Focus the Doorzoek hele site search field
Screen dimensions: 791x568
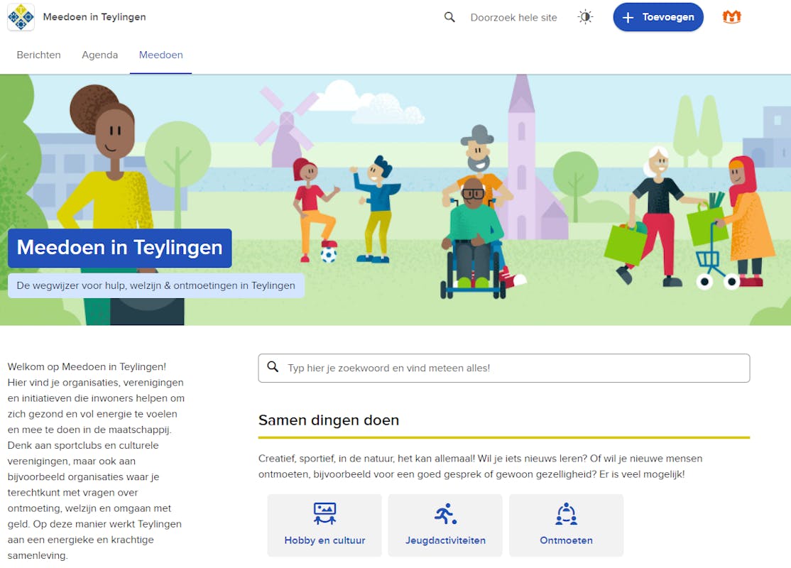pos(513,18)
